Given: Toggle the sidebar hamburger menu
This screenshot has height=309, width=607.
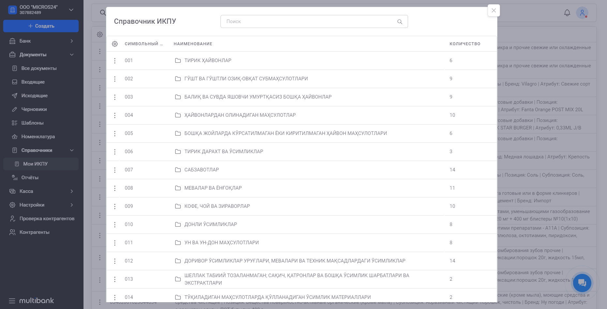Looking at the screenshot, I should 12,301.
